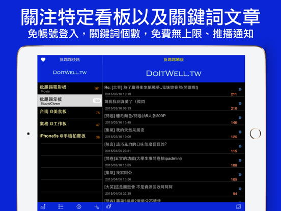The width and height of the screenshot is (281, 211).
Task: Add a new board with plus icon
Action: pyautogui.click(x=97, y=207)
